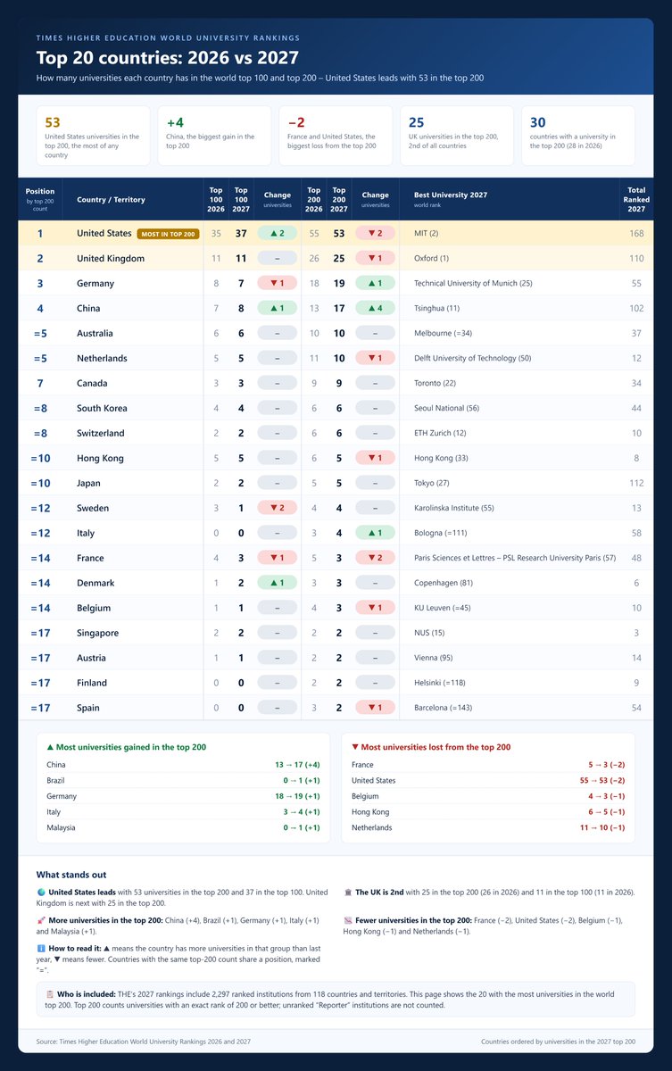Select the 25 UK universities stat card

coord(457,136)
